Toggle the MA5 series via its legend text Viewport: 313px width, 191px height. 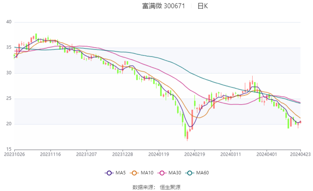click(121, 173)
